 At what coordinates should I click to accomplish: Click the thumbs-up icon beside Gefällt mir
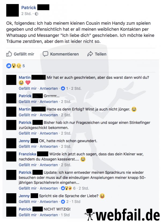click(x=9, y=54)
